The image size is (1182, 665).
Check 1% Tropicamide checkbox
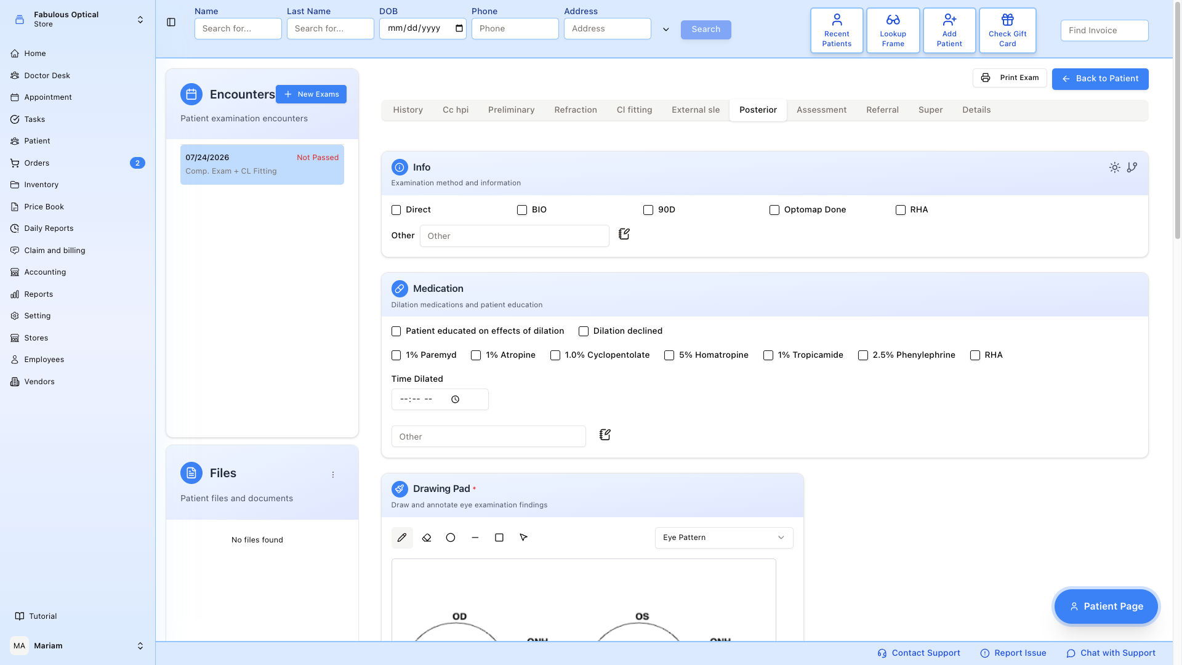(768, 355)
